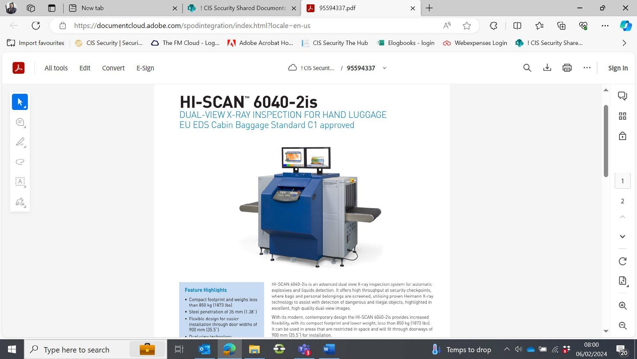Click the ! CIS Securit... cloud folder breadcrumb
This screenshot has width=637, height=359.
311,68
